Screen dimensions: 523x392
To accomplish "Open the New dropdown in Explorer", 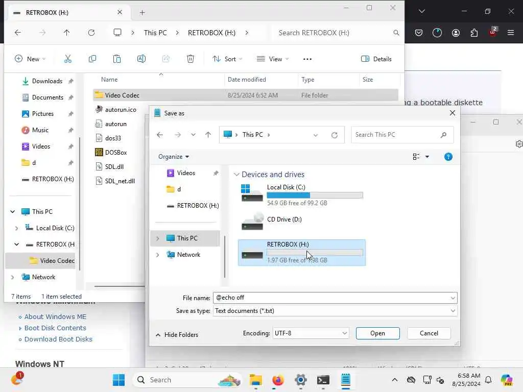I will (x=30, y=59).
